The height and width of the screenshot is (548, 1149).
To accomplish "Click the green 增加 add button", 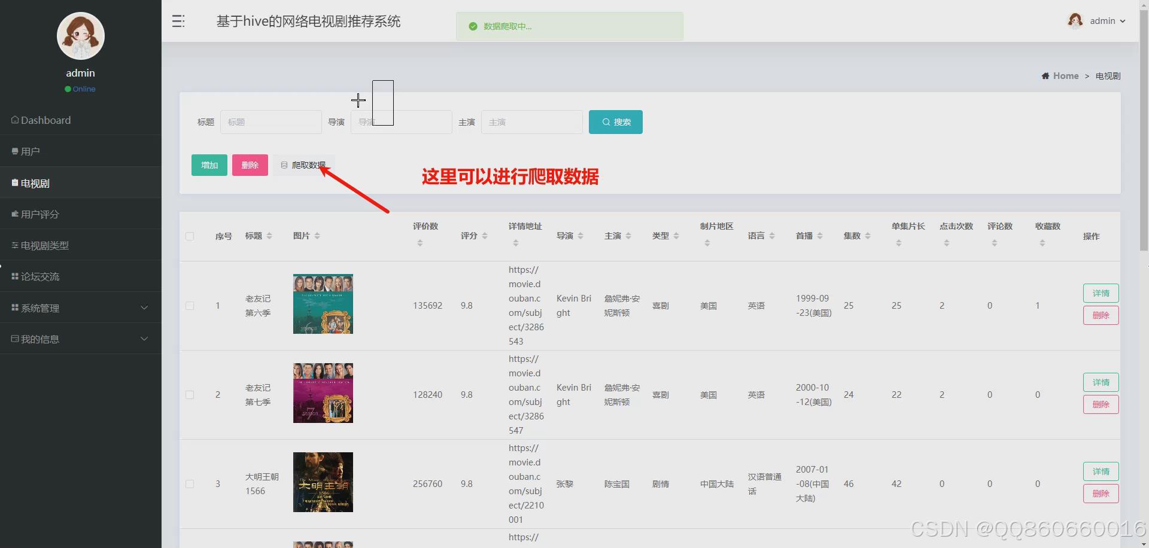I will 209,165.
